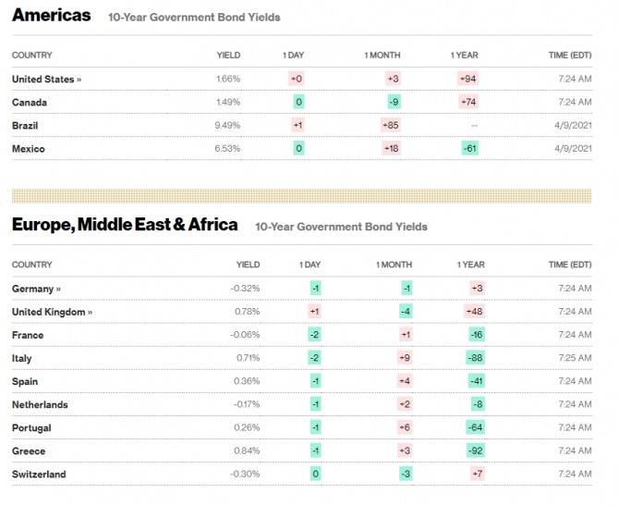Click the Americas section heading
The width and height of the screenshot is (619, 506).
pos(52,16)
